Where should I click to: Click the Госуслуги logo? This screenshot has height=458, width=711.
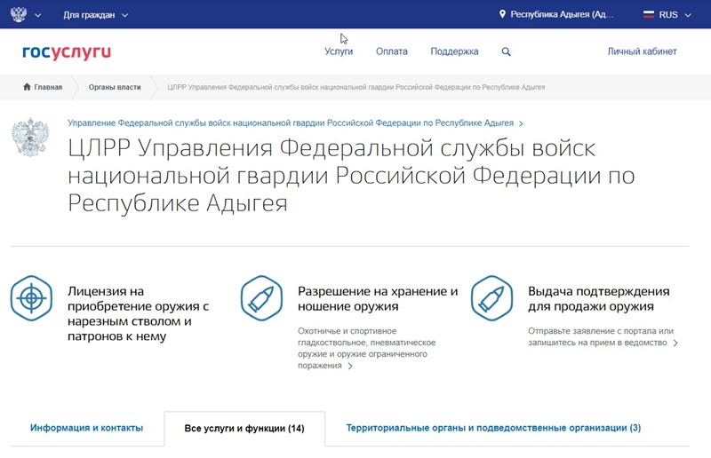pos(67,51)
